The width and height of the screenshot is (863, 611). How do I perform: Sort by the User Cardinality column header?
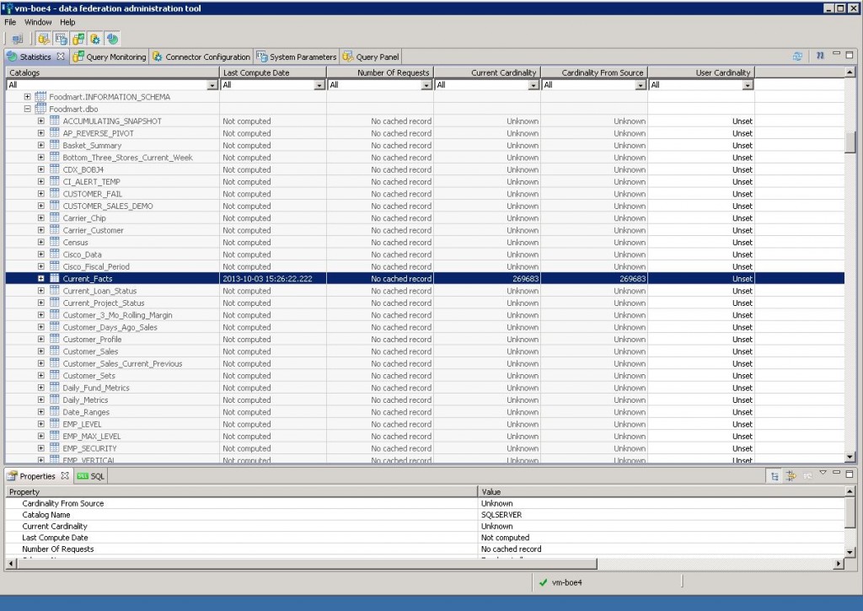701,72
